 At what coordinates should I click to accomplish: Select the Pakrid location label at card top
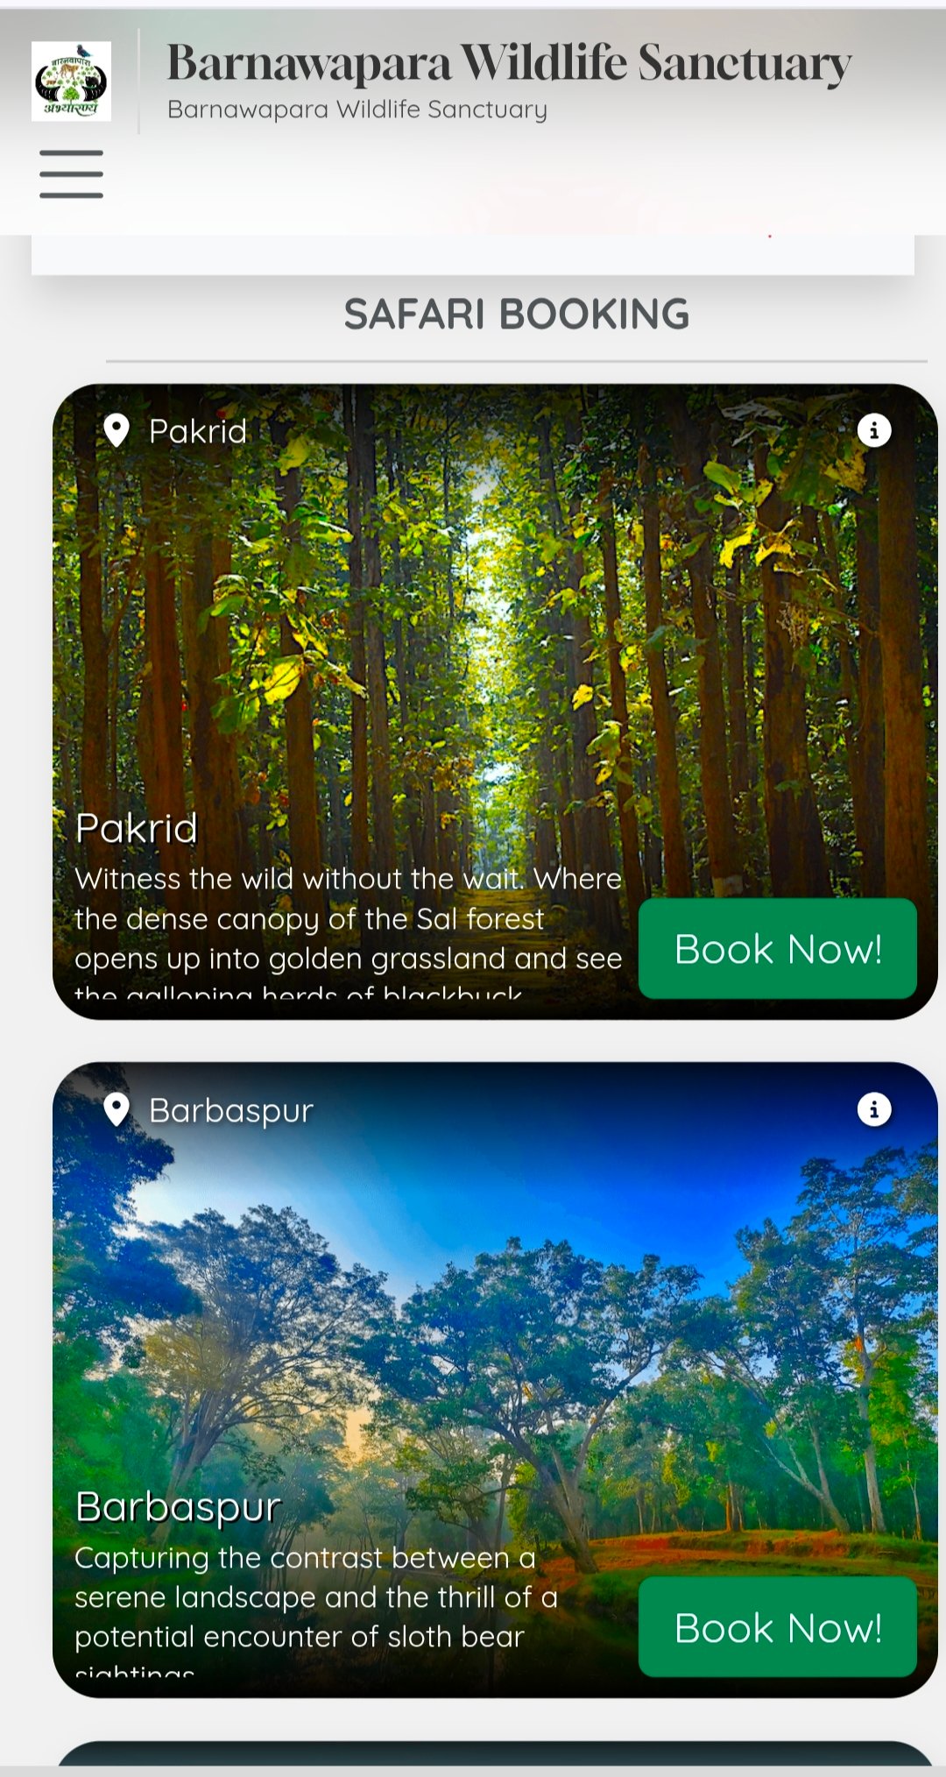pyautogui.click(x=198, y=431)
